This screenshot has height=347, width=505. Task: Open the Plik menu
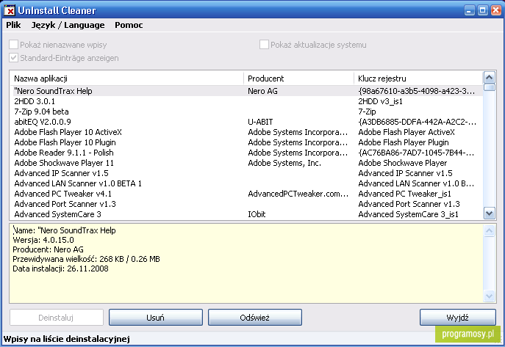pos(13,25)
